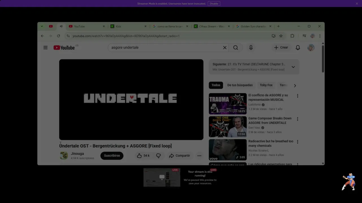Click the Suscribirse button
Viewport: 362px width, 203px height.
pos(112,156)
